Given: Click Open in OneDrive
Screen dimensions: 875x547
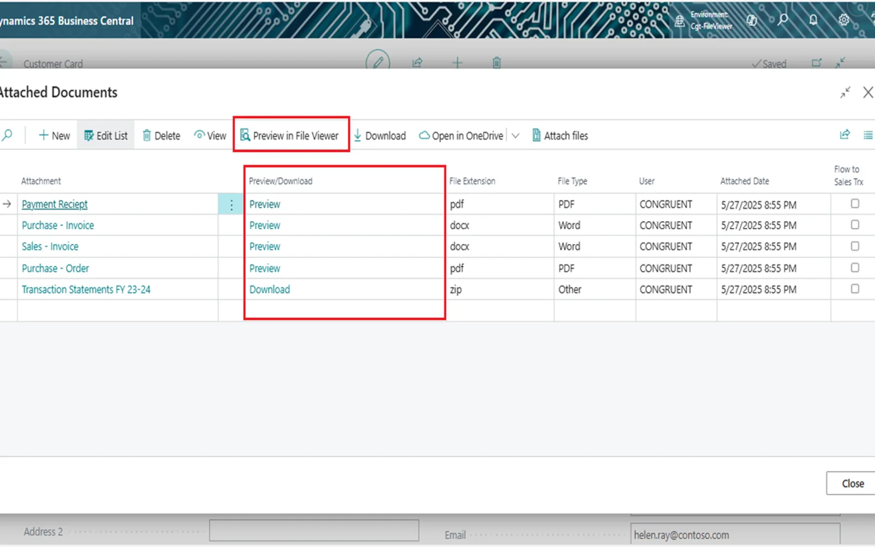Looking at the screenshot, I should (461, 136).
